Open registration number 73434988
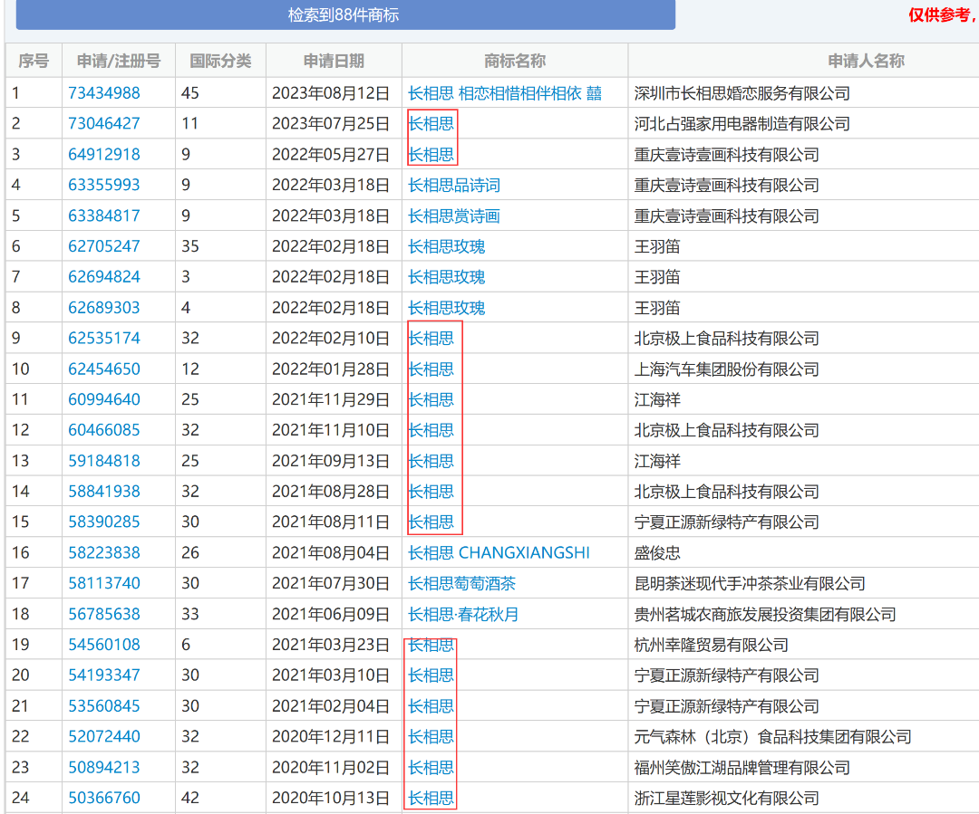 pyautogui.click(x=103, y=93)
